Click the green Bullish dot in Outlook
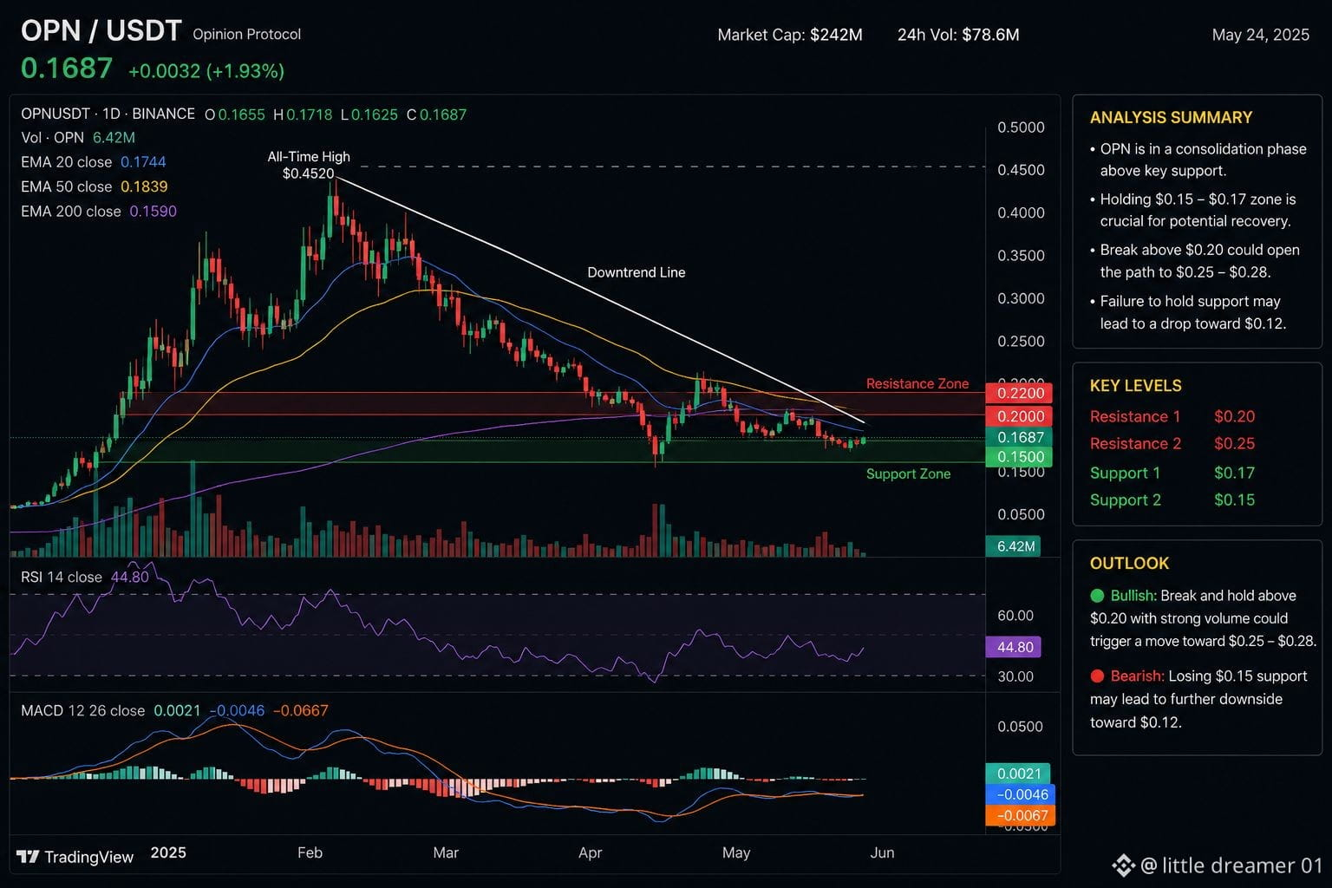This screenshot has width=1332, height=888. pyautogui.click(x=1097, y=596)
